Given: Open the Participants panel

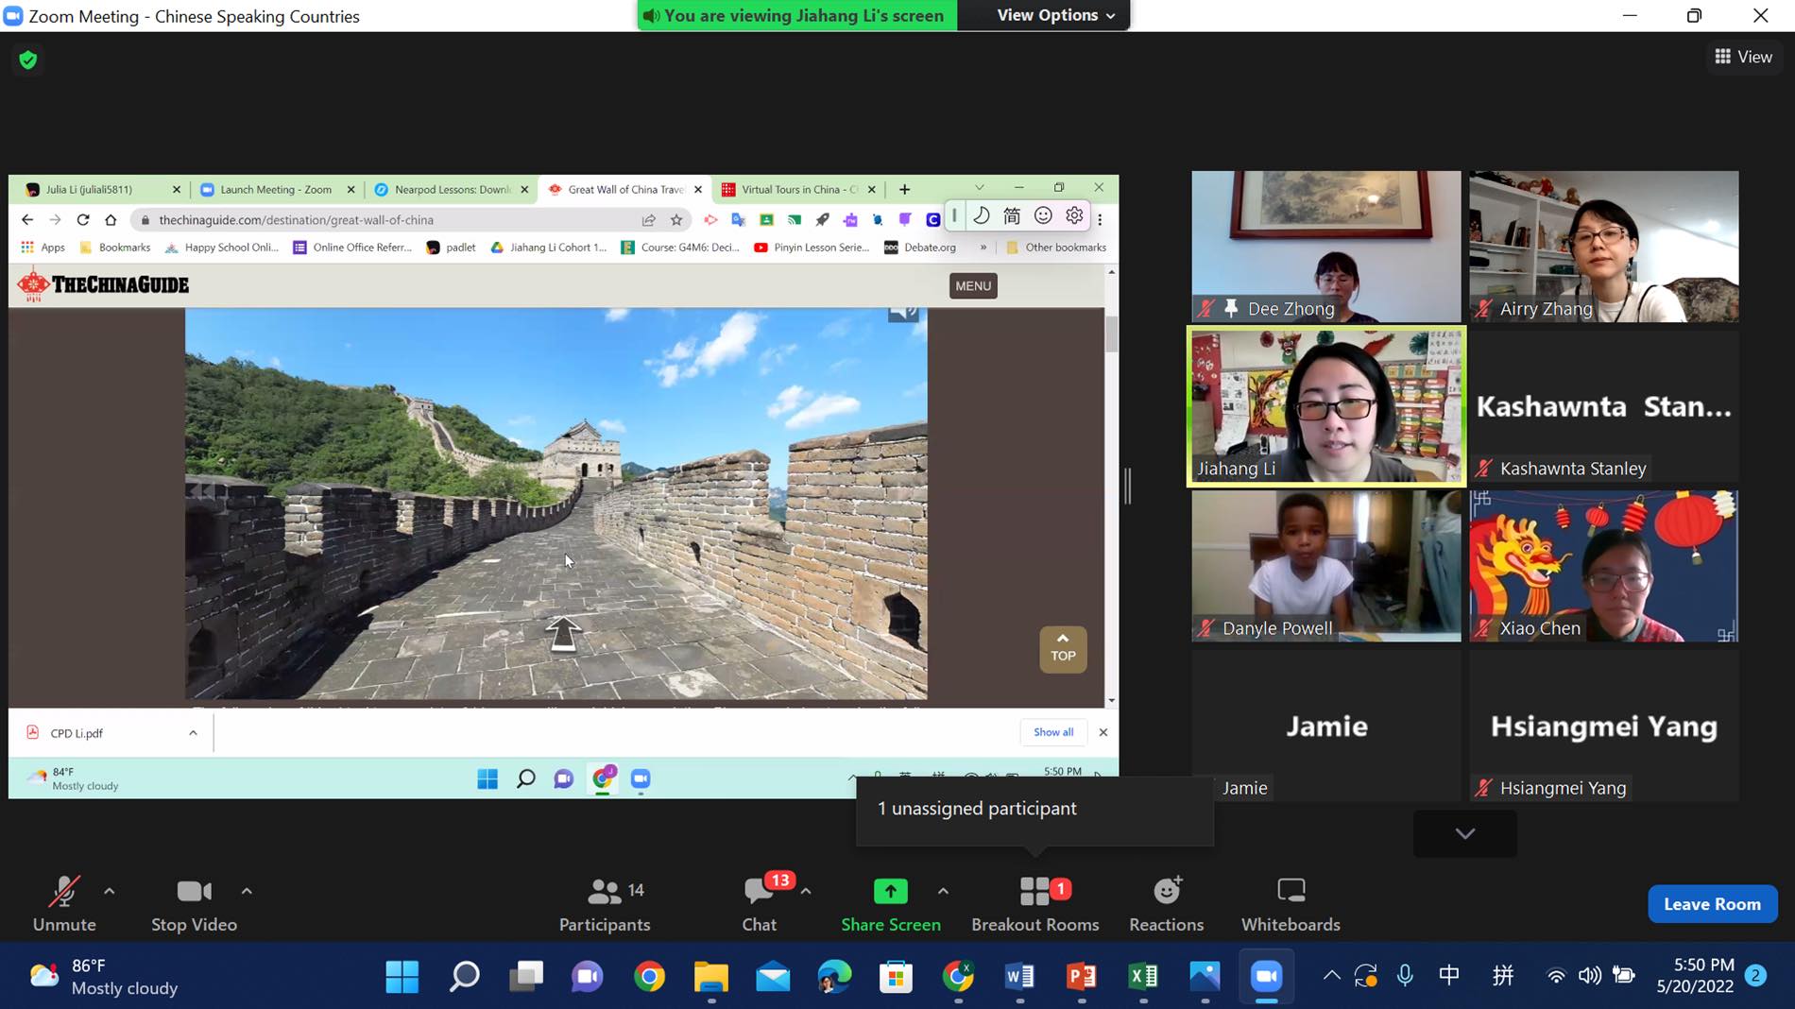Looking at the screenshot, I should point(605,904).
